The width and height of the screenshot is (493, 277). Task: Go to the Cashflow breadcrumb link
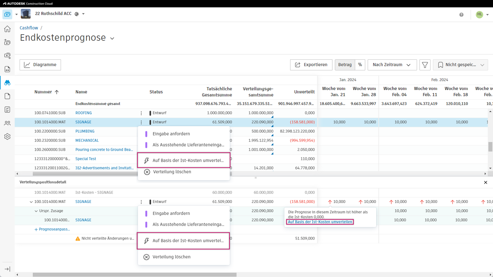tap(29, 28)
